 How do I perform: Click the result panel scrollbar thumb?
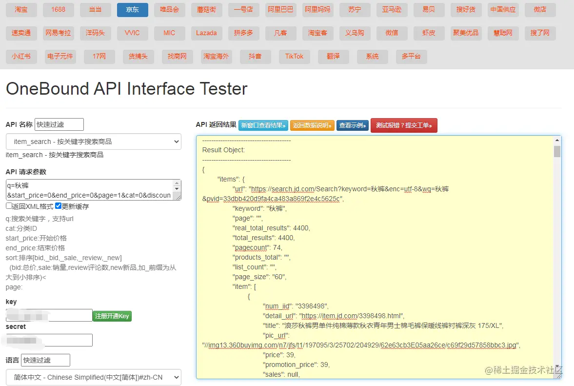tap(557, 151)
